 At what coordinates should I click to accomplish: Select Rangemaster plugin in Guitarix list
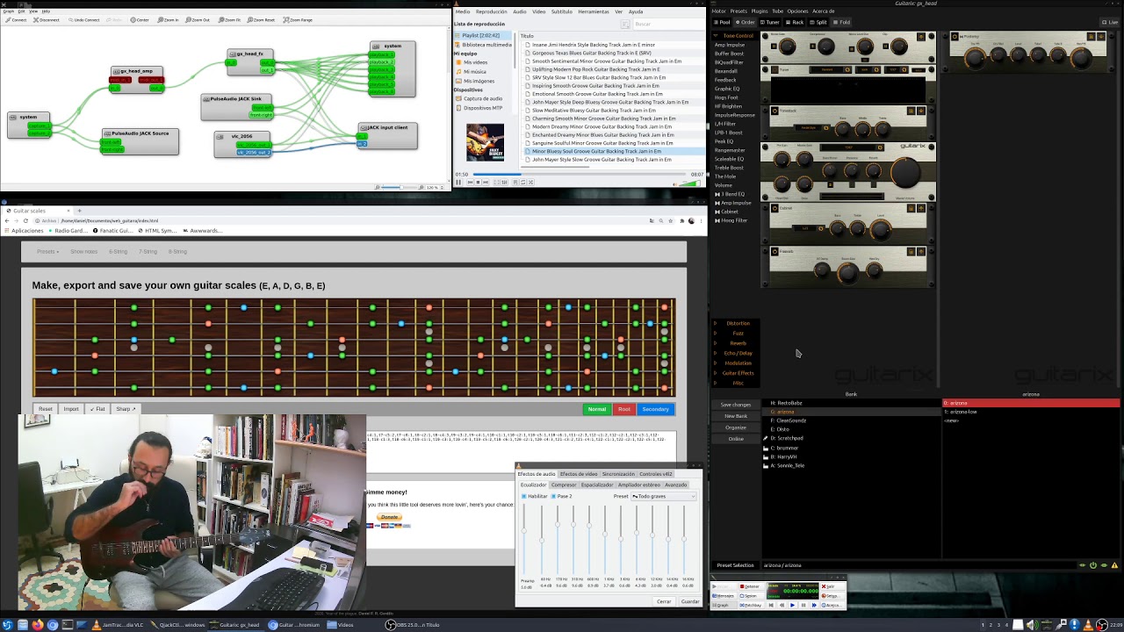(730, 150)
